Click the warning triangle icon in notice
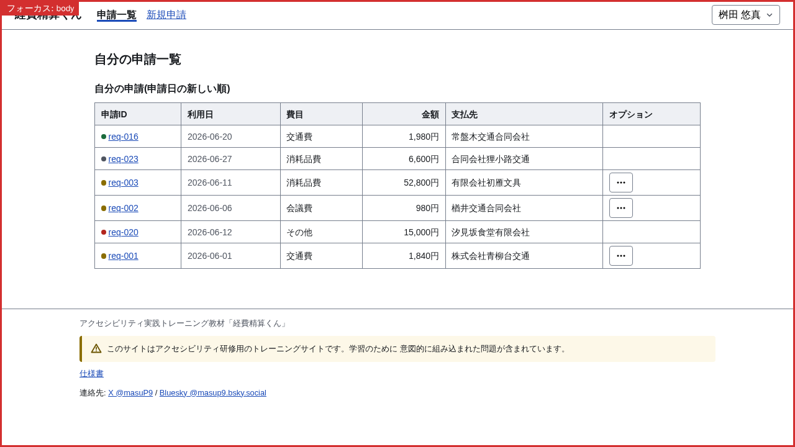795x447 pixels. (96, 349)
